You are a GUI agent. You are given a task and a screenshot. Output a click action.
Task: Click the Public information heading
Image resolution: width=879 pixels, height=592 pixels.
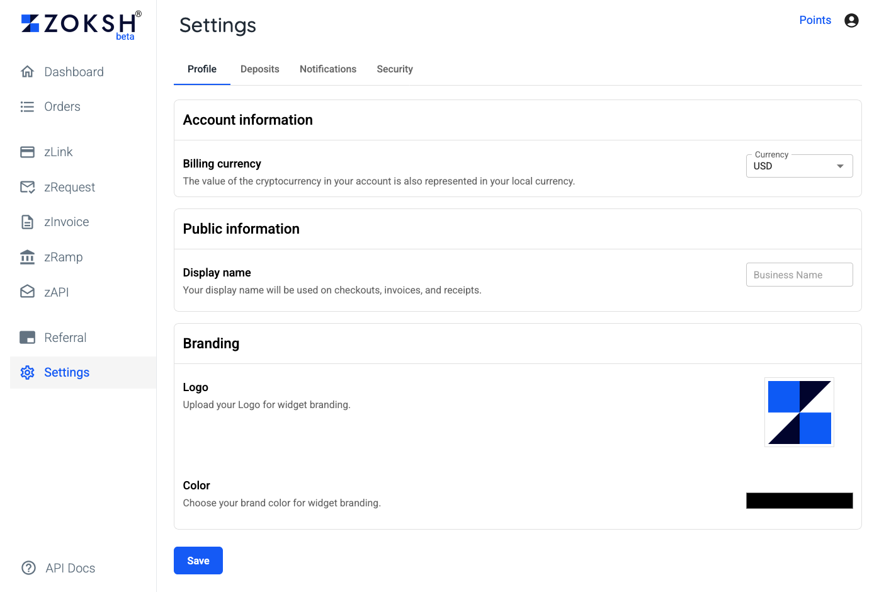(241, 229)
